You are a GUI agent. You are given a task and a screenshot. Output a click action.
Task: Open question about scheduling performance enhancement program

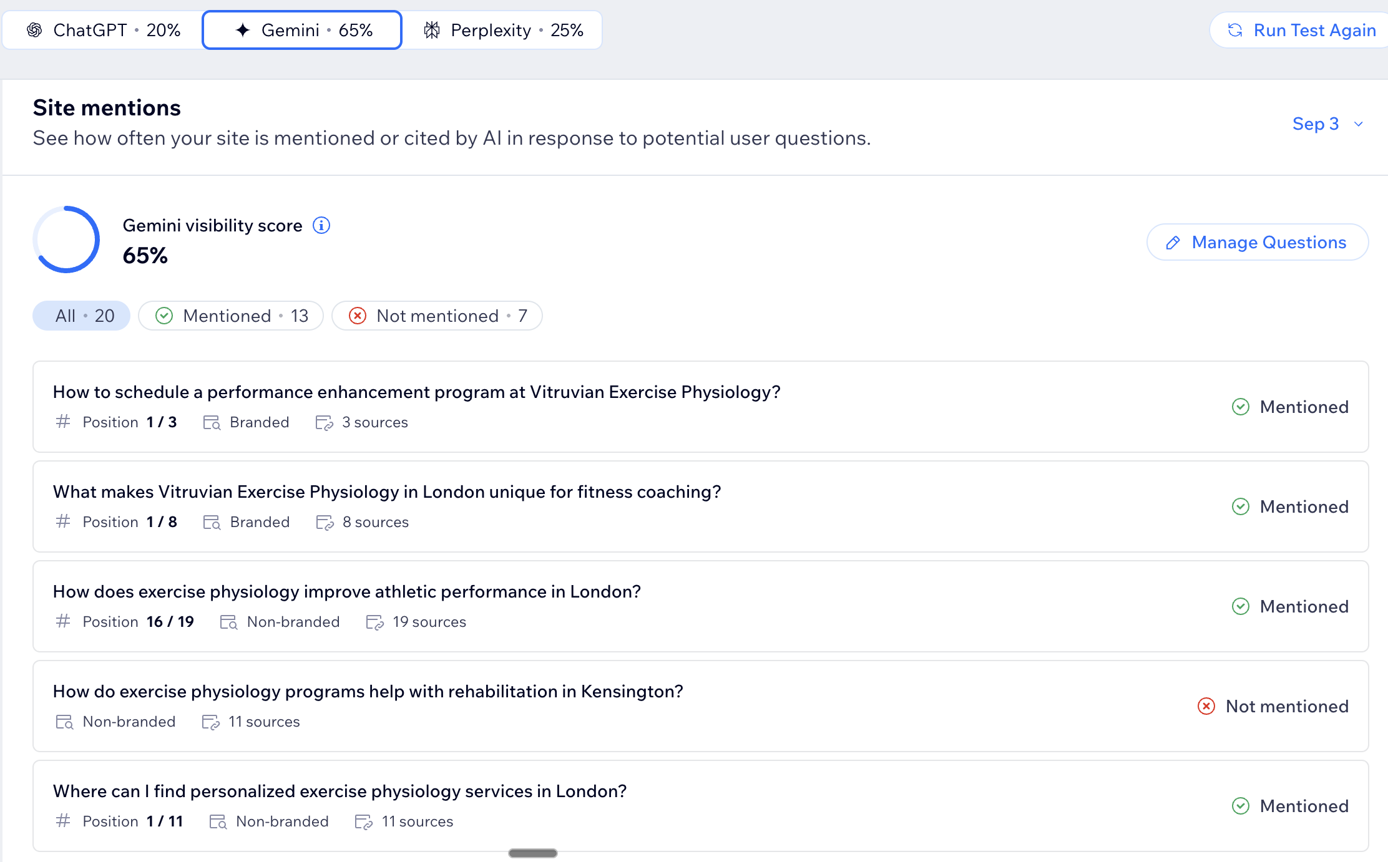pyautogui.click(x=700, y=407)
